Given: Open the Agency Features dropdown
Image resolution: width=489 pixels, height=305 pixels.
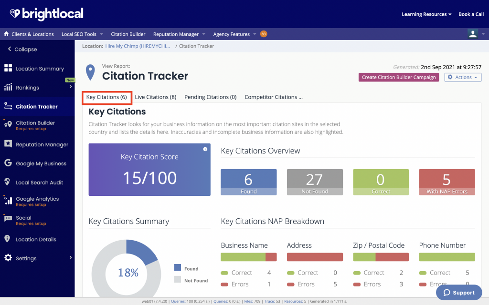Looking at the screenshot, I should [x=232, y=34].
